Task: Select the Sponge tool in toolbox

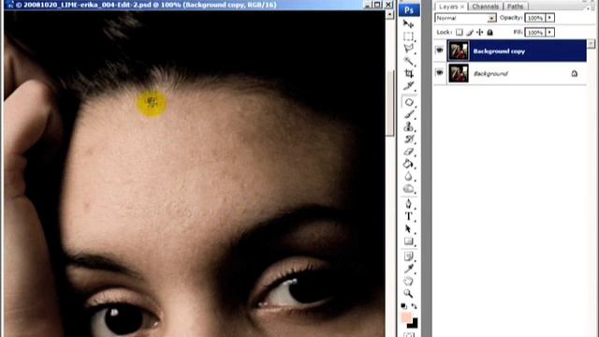Action: pyautogui.click(x=408, y=188)
